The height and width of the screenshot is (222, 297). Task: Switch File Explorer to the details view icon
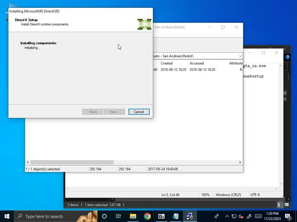coord(279,205)
